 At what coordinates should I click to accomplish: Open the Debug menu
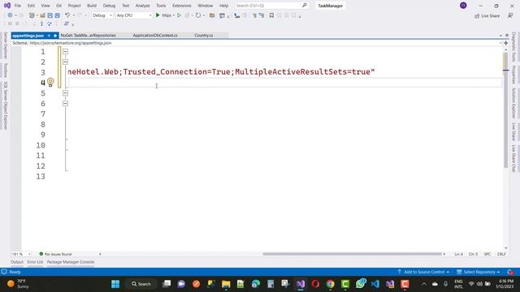click(x=109, y=6)
